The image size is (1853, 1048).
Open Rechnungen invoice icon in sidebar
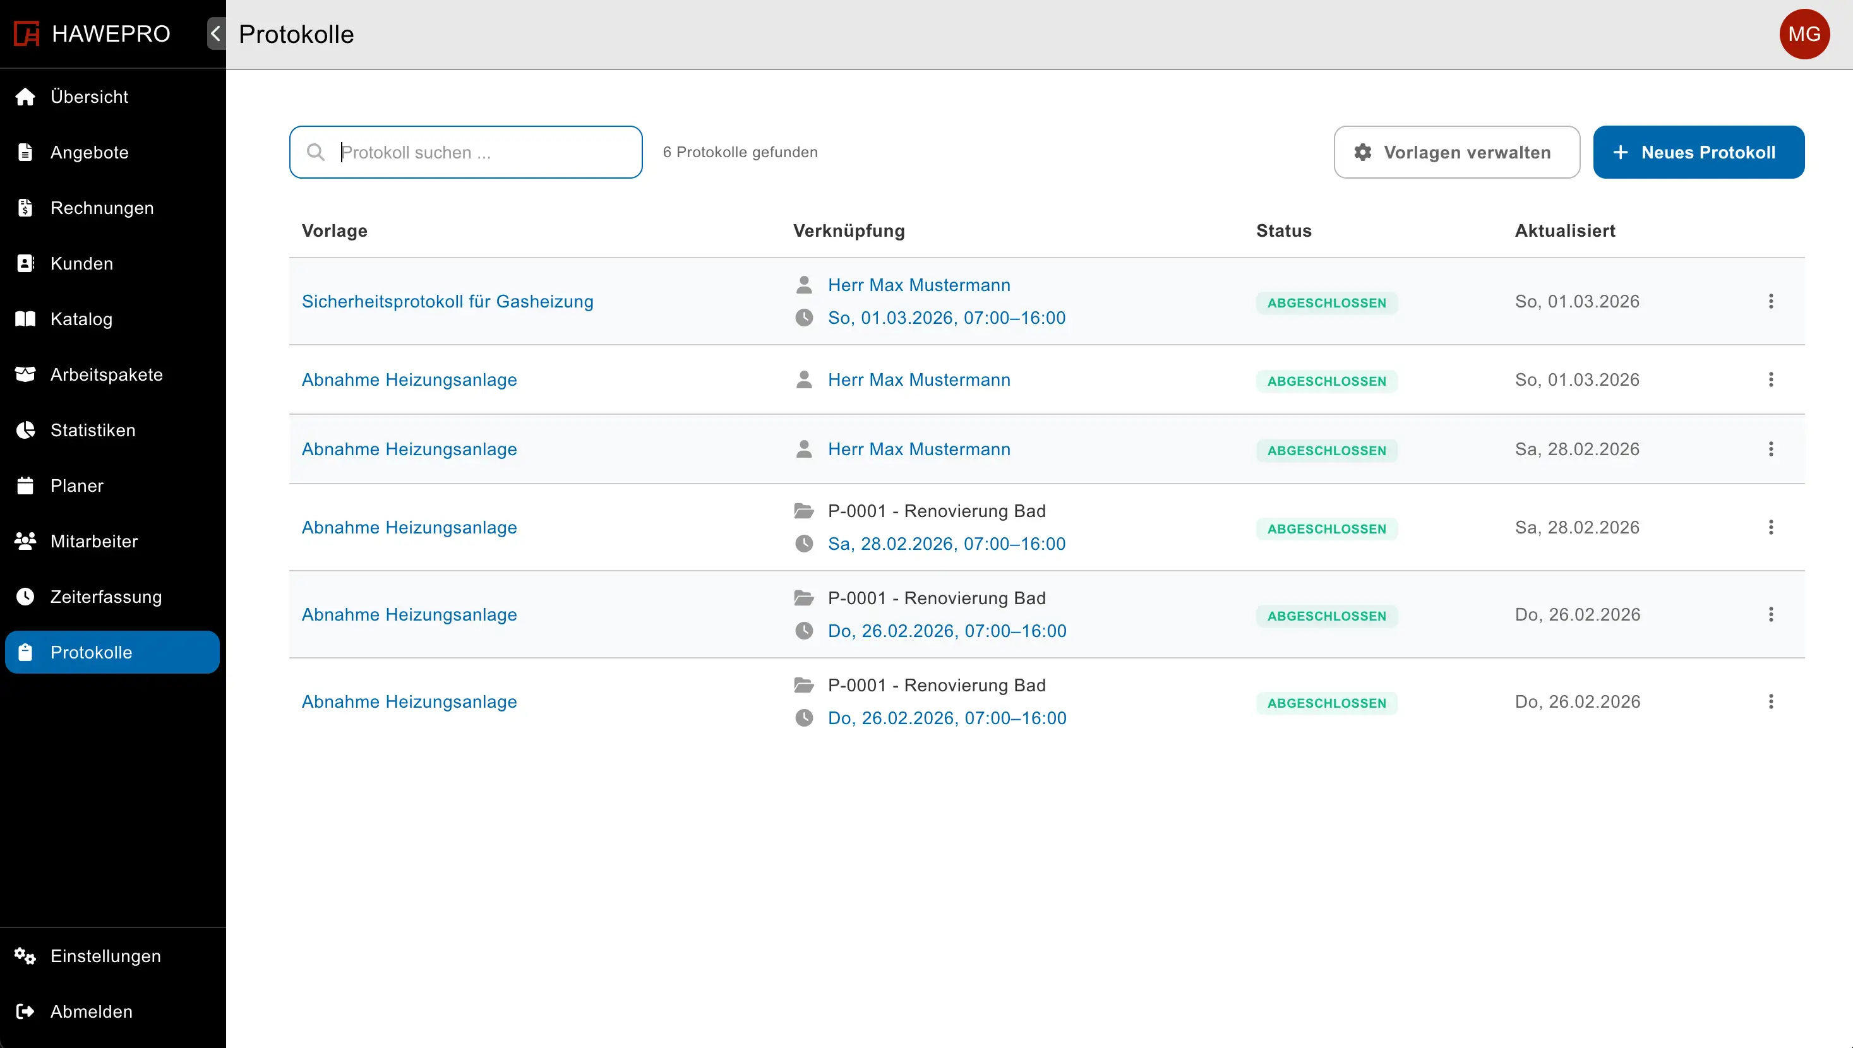coord(25,208)
